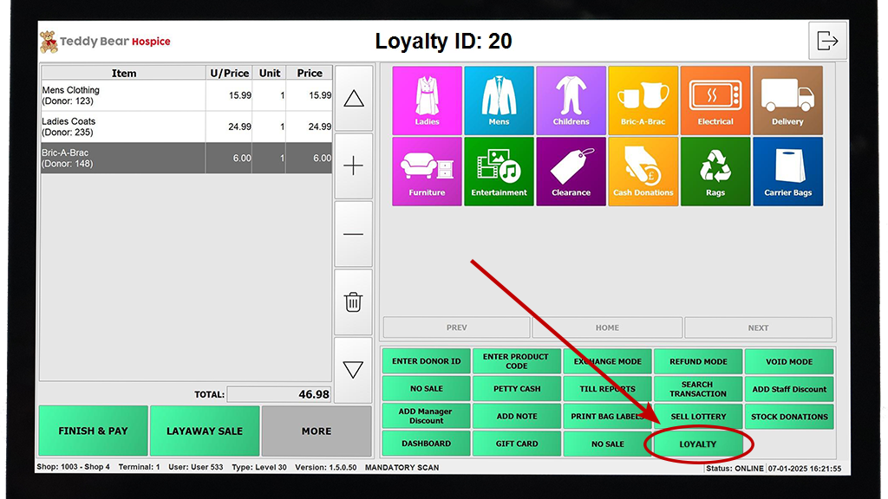The height and width of the screenshot is (499, 888).
Task: Log out with the exit door icon
Action: point(828,40)
